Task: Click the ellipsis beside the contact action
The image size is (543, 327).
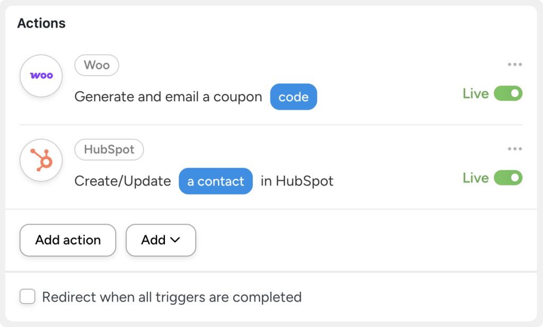Action: 514,149
